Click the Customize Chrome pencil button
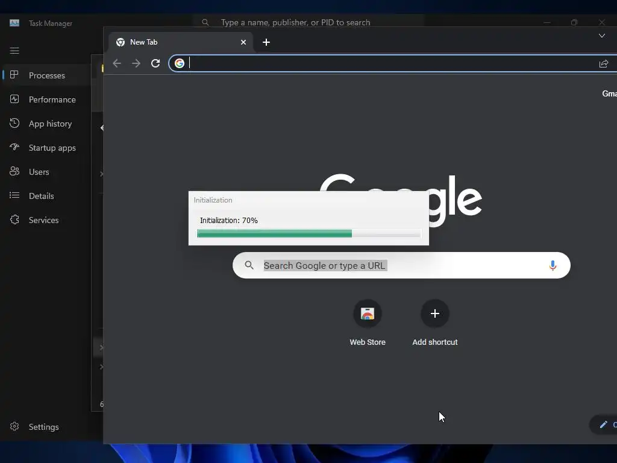This screenshot has height=463, width=617. click(604, 424)
